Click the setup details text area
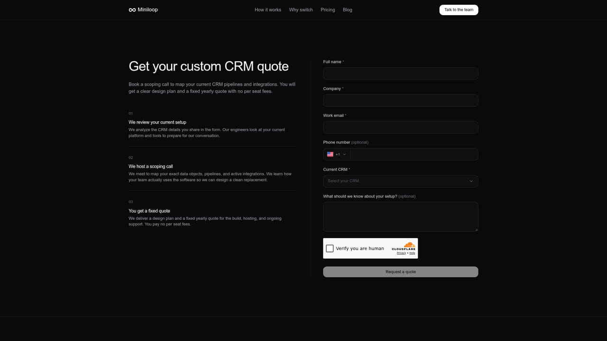 (401, 217)
